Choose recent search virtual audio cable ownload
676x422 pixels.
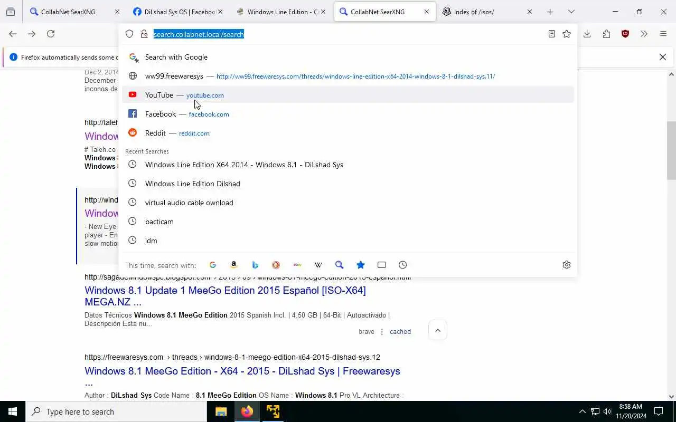[348, 203]
